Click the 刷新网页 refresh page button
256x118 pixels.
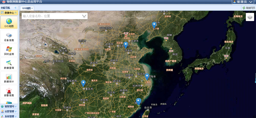click(x=249, y=8)
